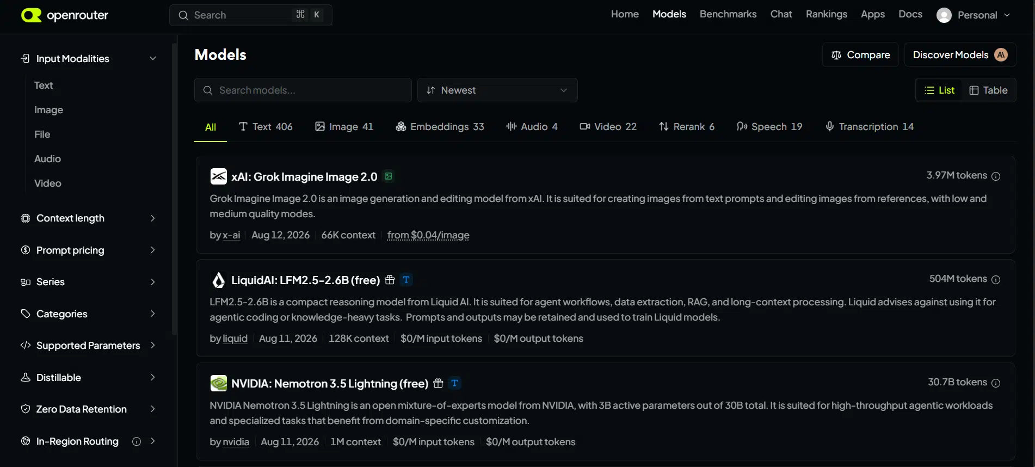The height and width of the screenshot is (467, 1035).
Task: Select the Audio 4 tab
Action: (x=532, y=127)
